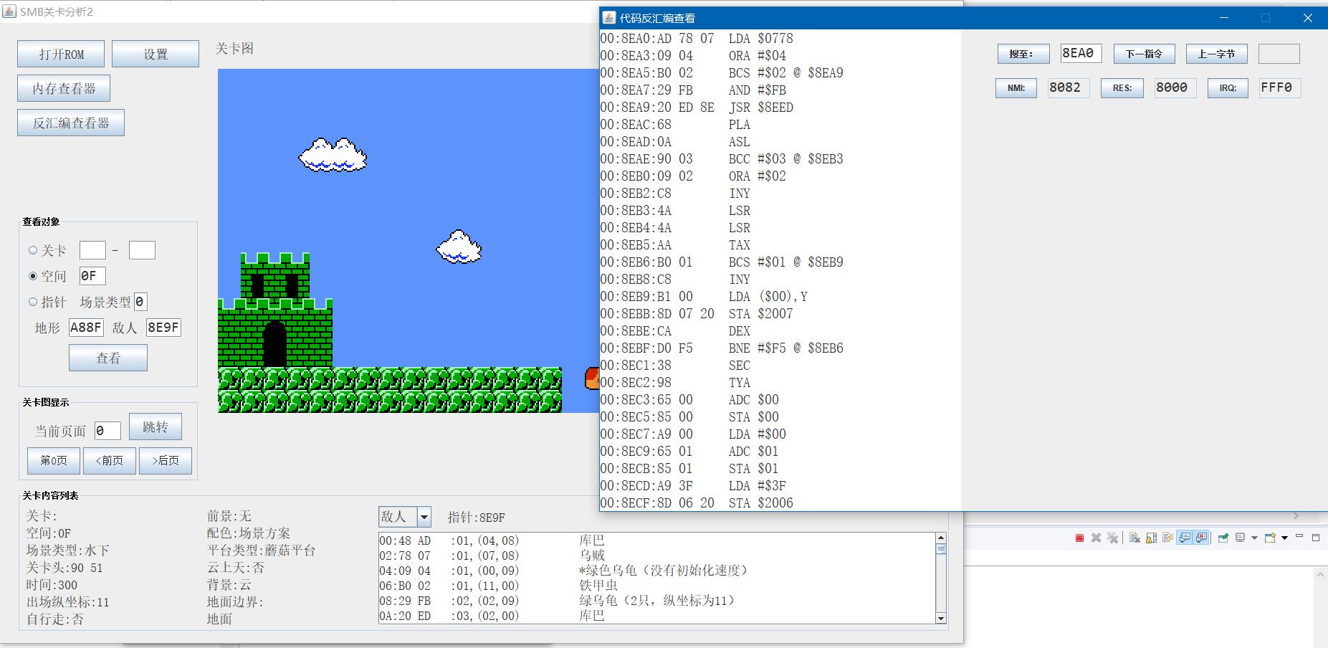
Task: Open 设置 settings button
Action: click(156, 54)
